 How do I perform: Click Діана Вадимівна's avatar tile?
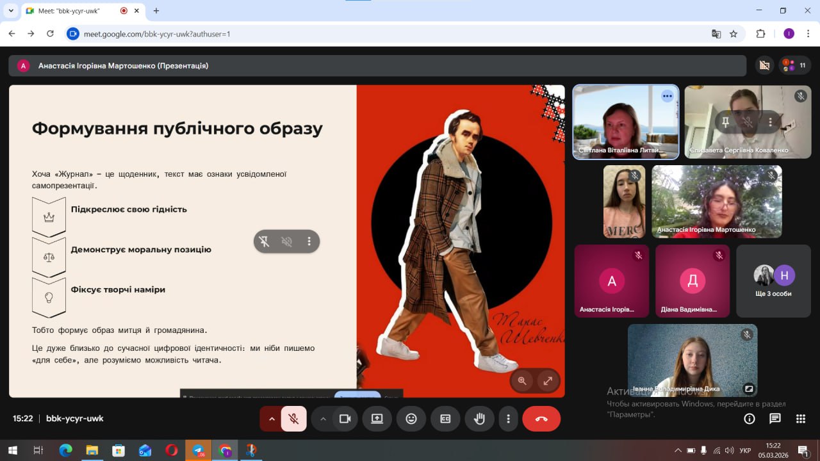click(693, 281)
